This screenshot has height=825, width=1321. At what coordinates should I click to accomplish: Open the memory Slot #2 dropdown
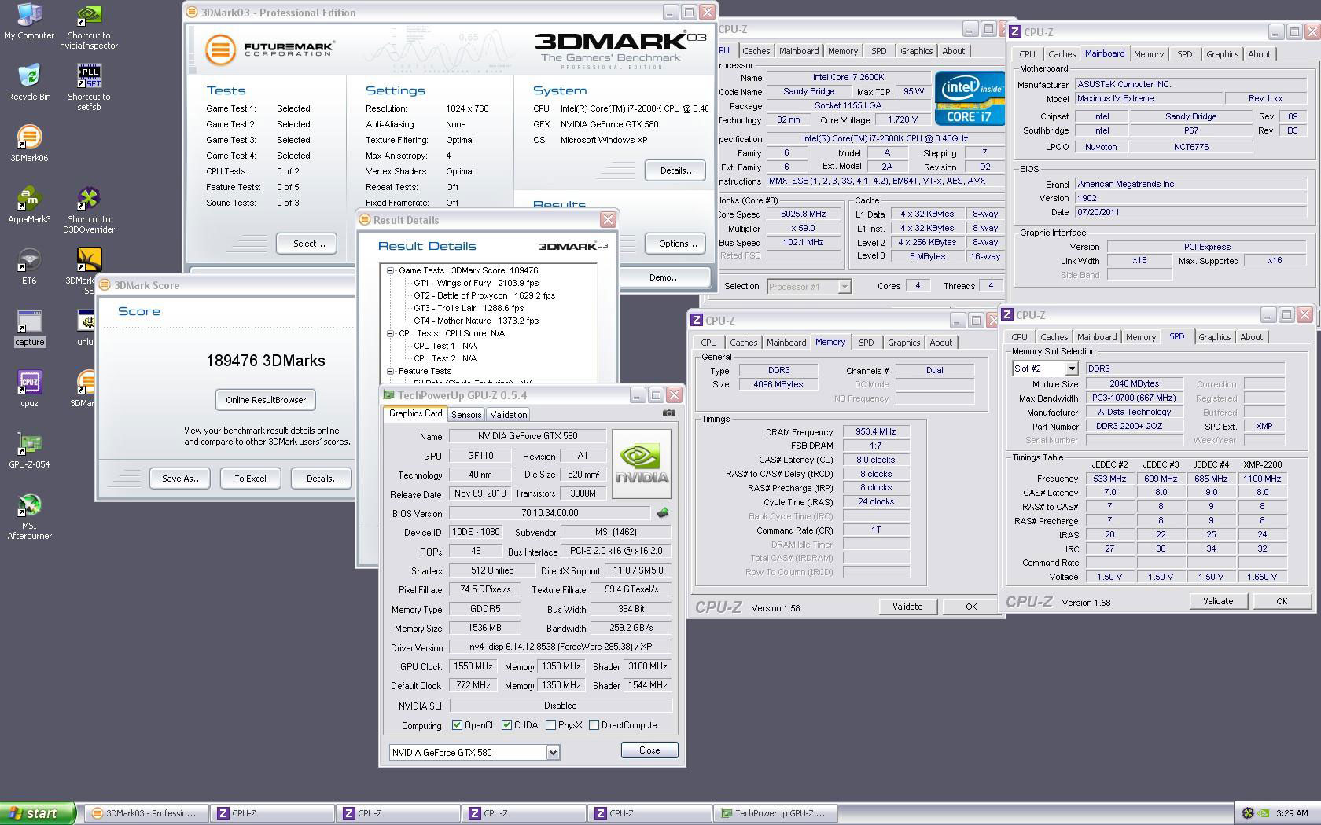(1071, 368)
